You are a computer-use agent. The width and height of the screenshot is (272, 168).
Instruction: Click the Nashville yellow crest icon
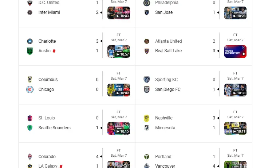point(147,118)
